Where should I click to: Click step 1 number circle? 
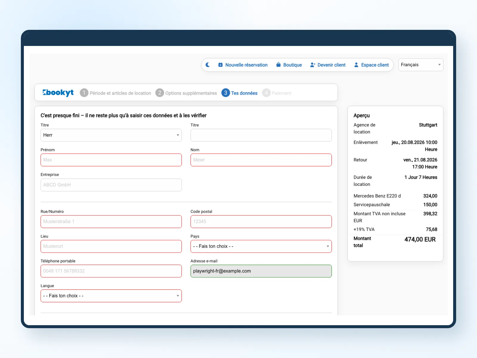[84, 93]
